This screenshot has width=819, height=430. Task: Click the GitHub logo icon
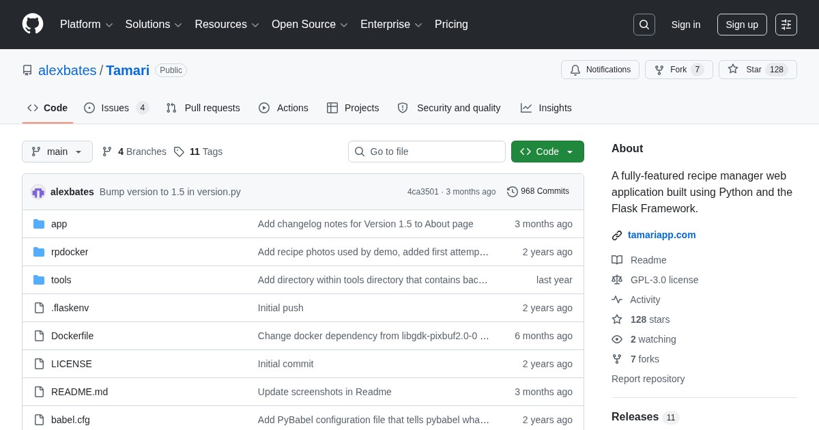(33, 24)
